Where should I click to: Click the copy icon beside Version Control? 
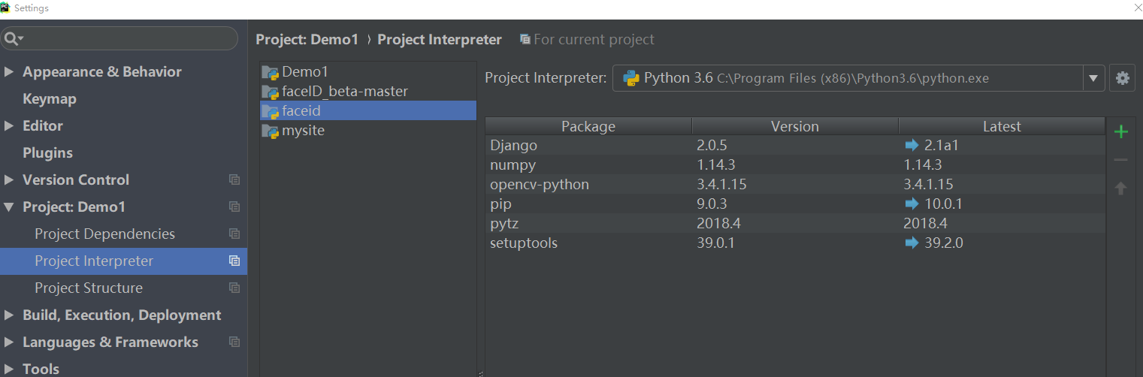click(x=234, y=180)
